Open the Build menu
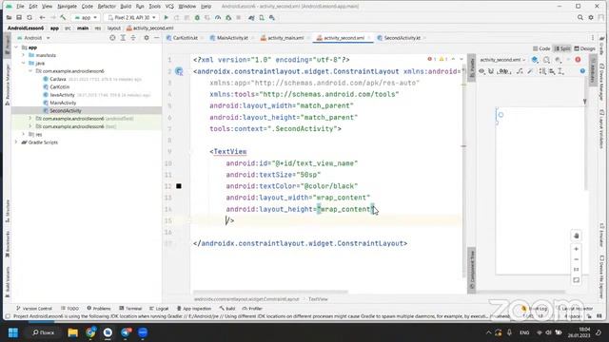The height and width of the screenshot is (342, 609). tap(126, 7)
